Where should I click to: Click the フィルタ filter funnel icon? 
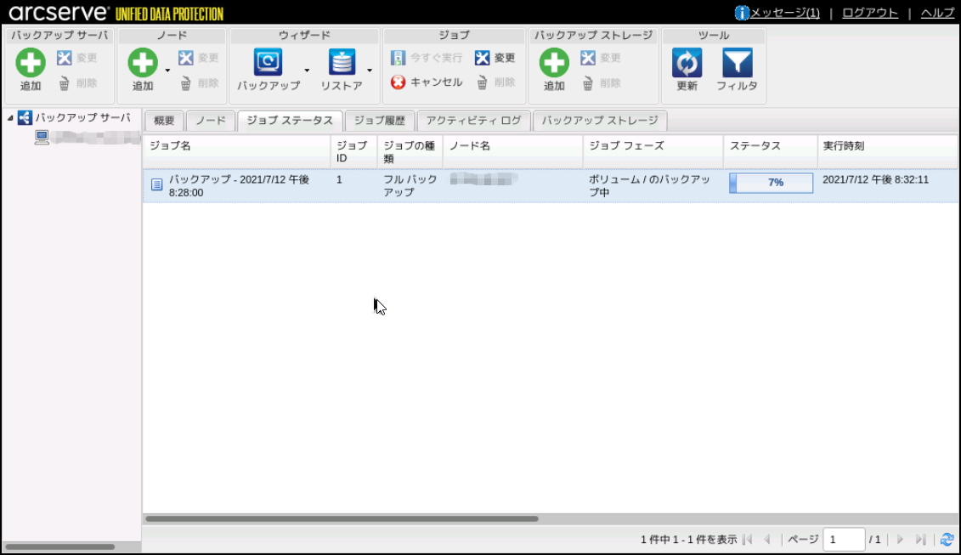[x=737, y=64]
